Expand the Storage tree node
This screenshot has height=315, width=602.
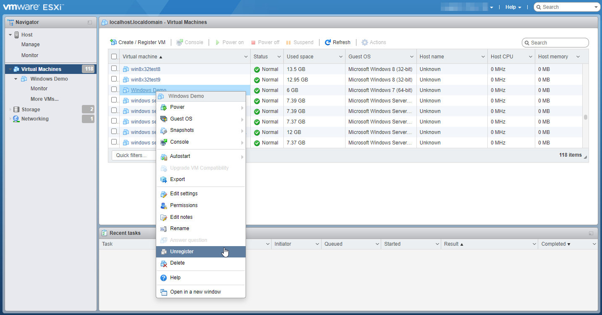pyautogui.click(x=10, y=110)
